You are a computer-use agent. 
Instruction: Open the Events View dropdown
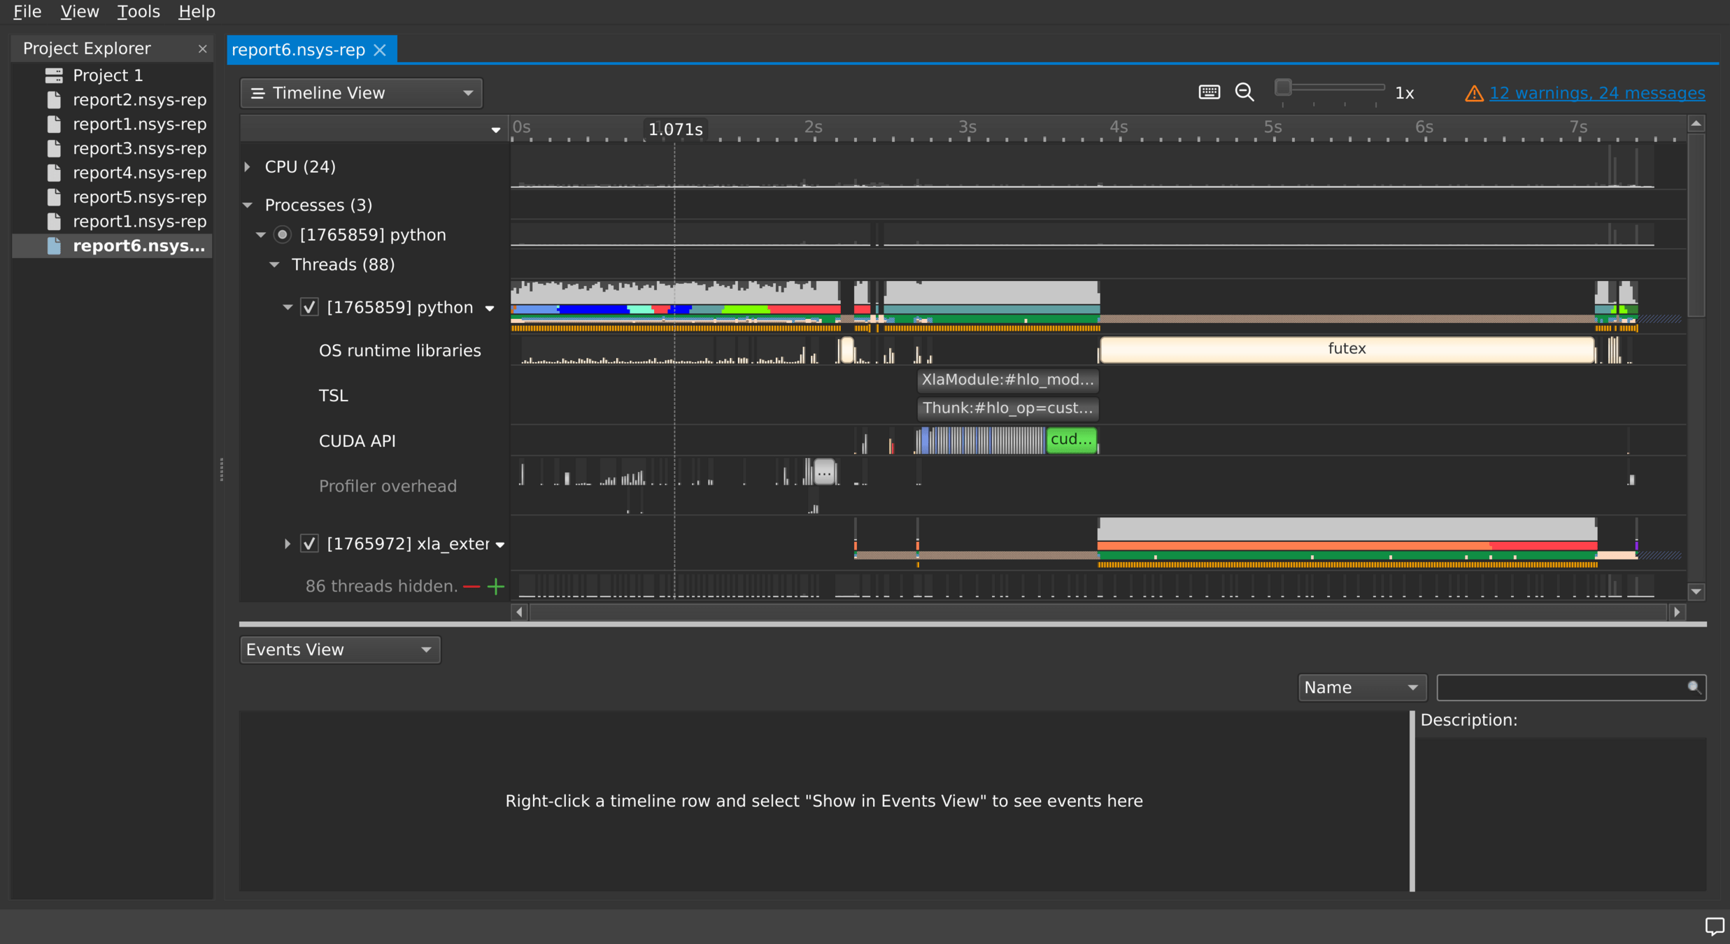click(340, 650)
